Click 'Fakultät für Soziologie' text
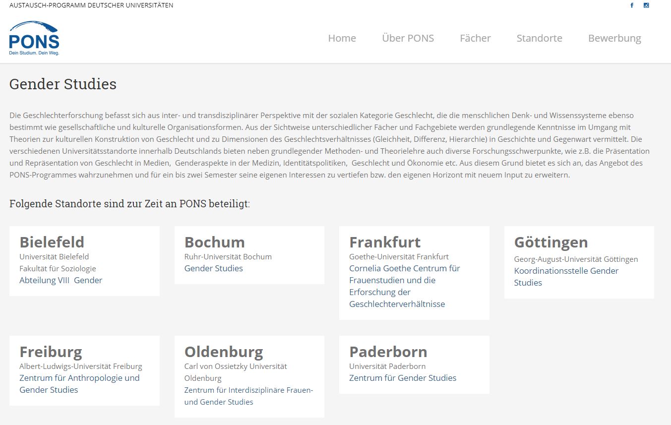This screenshot has width=671, height=425. (58, 268)
